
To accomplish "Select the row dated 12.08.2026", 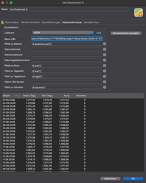I will (x=73, y=156).
